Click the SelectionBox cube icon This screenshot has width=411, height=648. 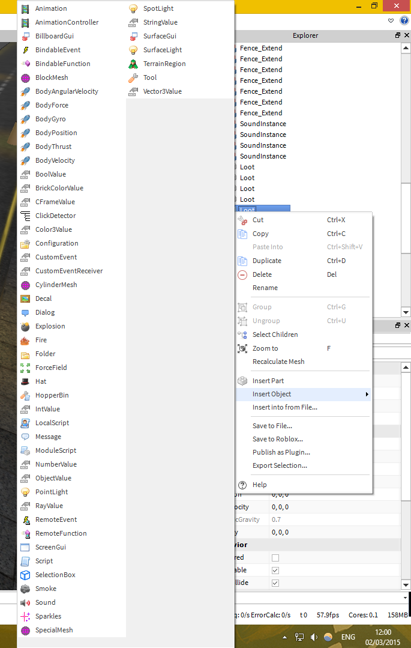point(25,575)
